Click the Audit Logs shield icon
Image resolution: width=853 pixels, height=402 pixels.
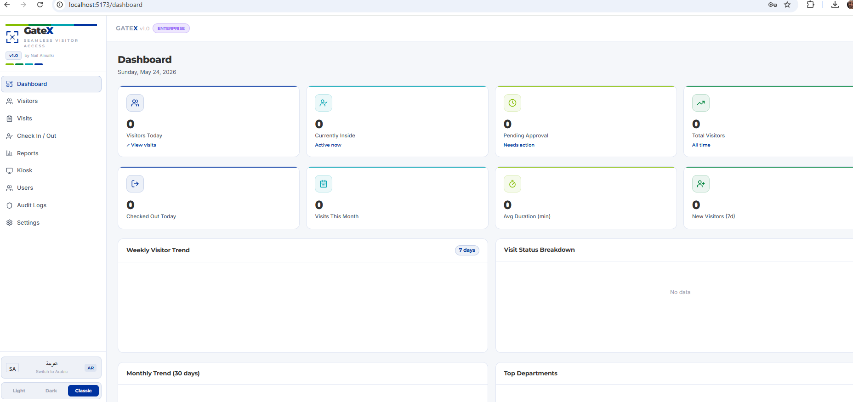[x=9, y=205]
